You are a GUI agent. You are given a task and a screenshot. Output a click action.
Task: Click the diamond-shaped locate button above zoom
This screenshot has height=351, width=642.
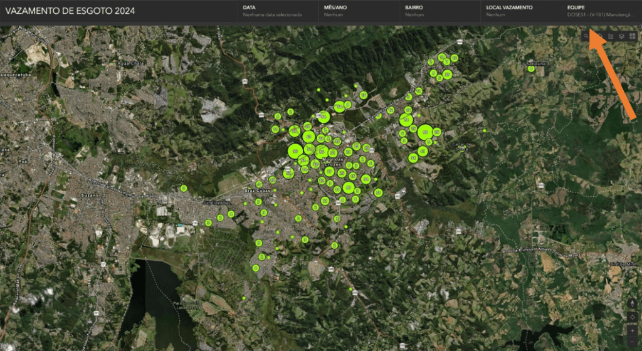[x=632, y=317]
